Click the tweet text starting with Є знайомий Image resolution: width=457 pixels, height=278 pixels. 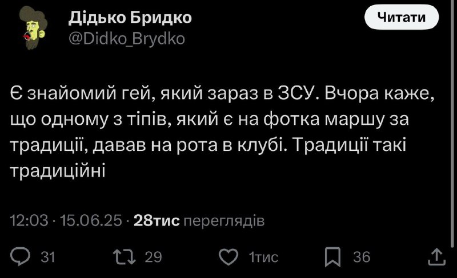pyautogui.click(x=223, y=132)
